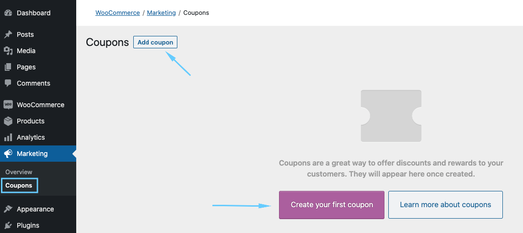Click the Media library icon
Screen dimensions: 523x233
point(8,51)
